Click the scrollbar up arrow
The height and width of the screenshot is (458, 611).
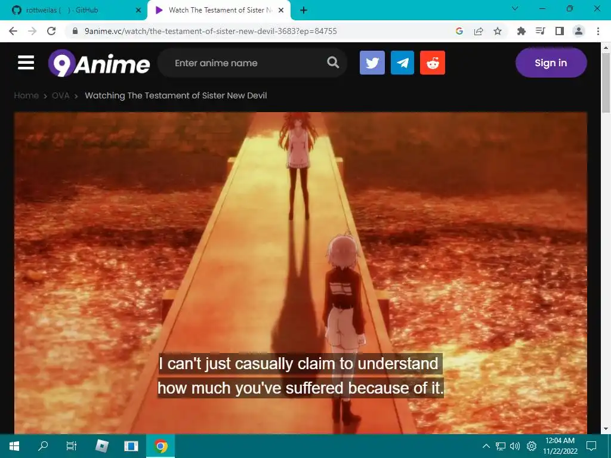606,48
